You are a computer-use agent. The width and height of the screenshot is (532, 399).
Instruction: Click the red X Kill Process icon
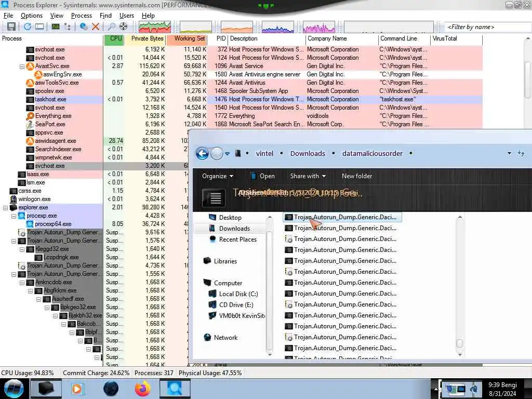point(96,26)
